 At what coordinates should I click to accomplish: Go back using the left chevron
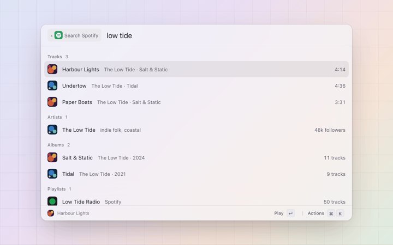coord(52,36)
